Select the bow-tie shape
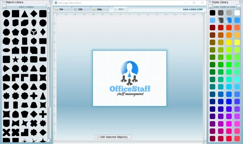This screenshot has width=243, height=144. (16, 123)
